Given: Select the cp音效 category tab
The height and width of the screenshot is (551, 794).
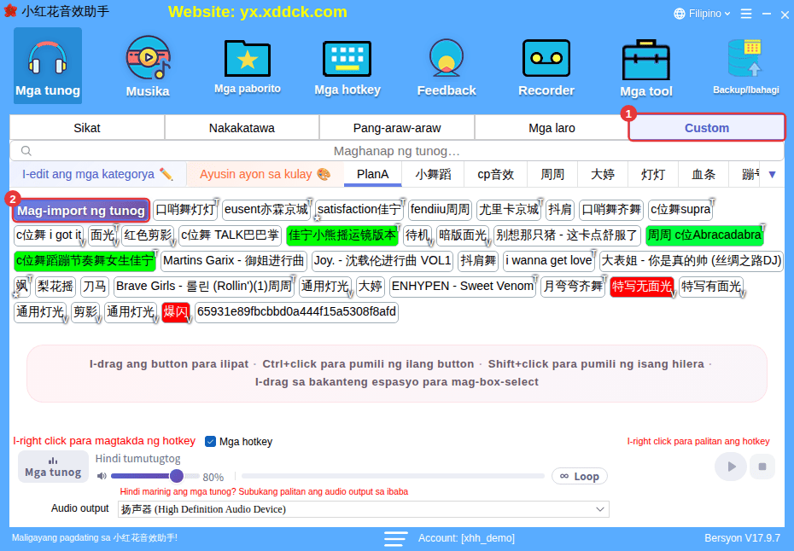Looking at the screenshot, I should click(x=496, y=175).
